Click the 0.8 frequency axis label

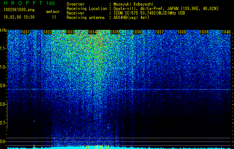pos(3,104)
